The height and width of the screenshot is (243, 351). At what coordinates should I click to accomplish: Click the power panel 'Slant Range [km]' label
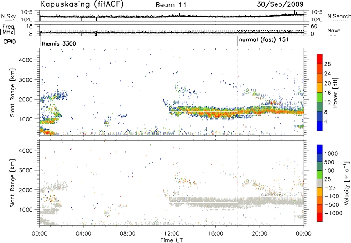(x=12, y=93)
